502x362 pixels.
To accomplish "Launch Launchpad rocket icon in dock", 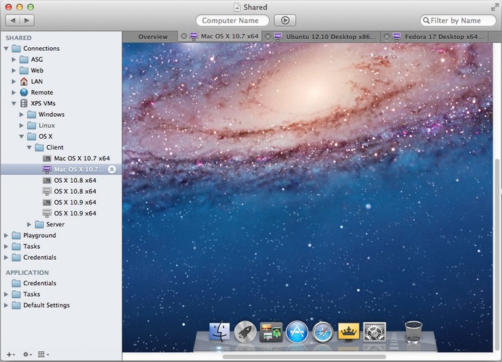I will click(244, 332).
